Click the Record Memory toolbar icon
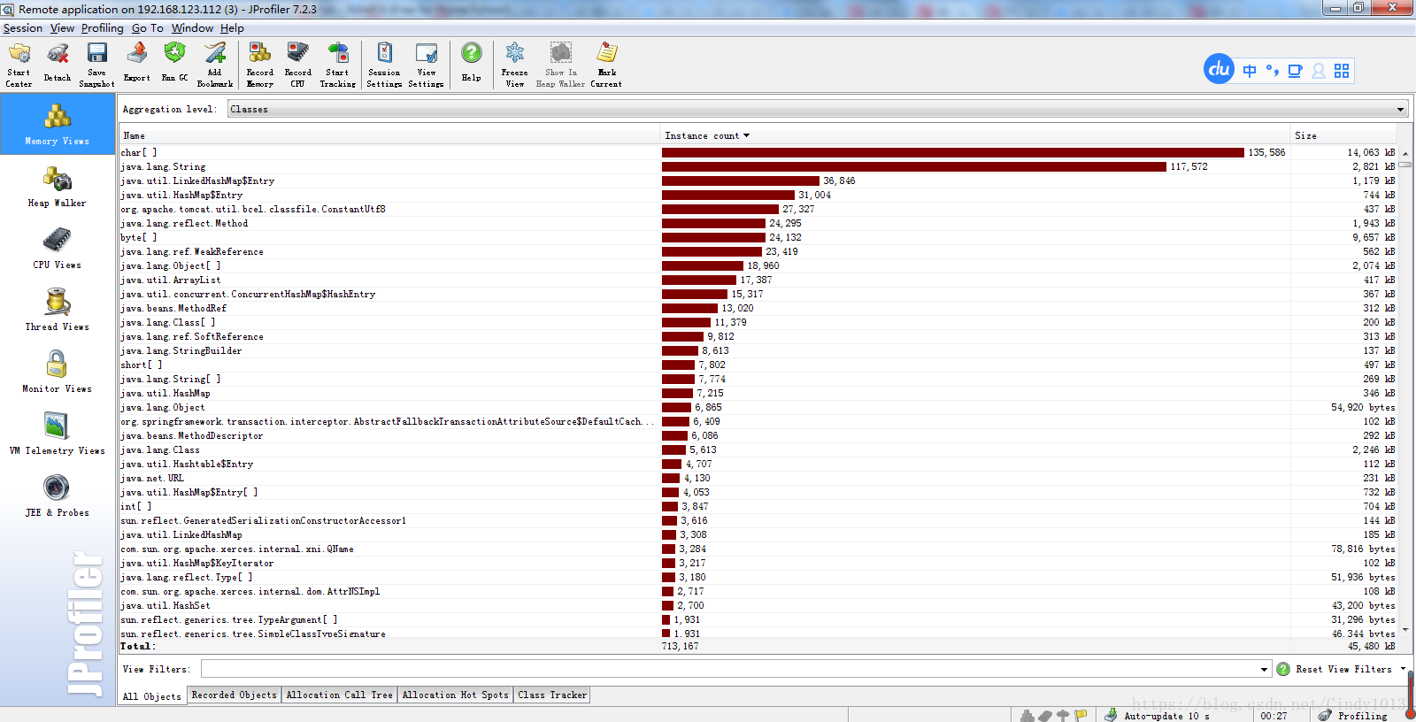1416x722 pixels. pyautogui.click(x=259, y=65)
